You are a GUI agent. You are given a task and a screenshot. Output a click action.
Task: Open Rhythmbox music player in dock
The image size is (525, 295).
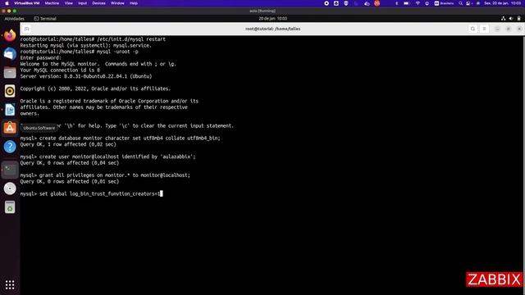coord(10,91)
